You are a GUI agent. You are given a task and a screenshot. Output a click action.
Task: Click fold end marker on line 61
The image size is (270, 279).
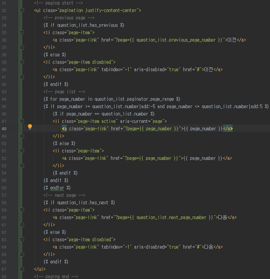pyautogui.click(x=22, y=225)
